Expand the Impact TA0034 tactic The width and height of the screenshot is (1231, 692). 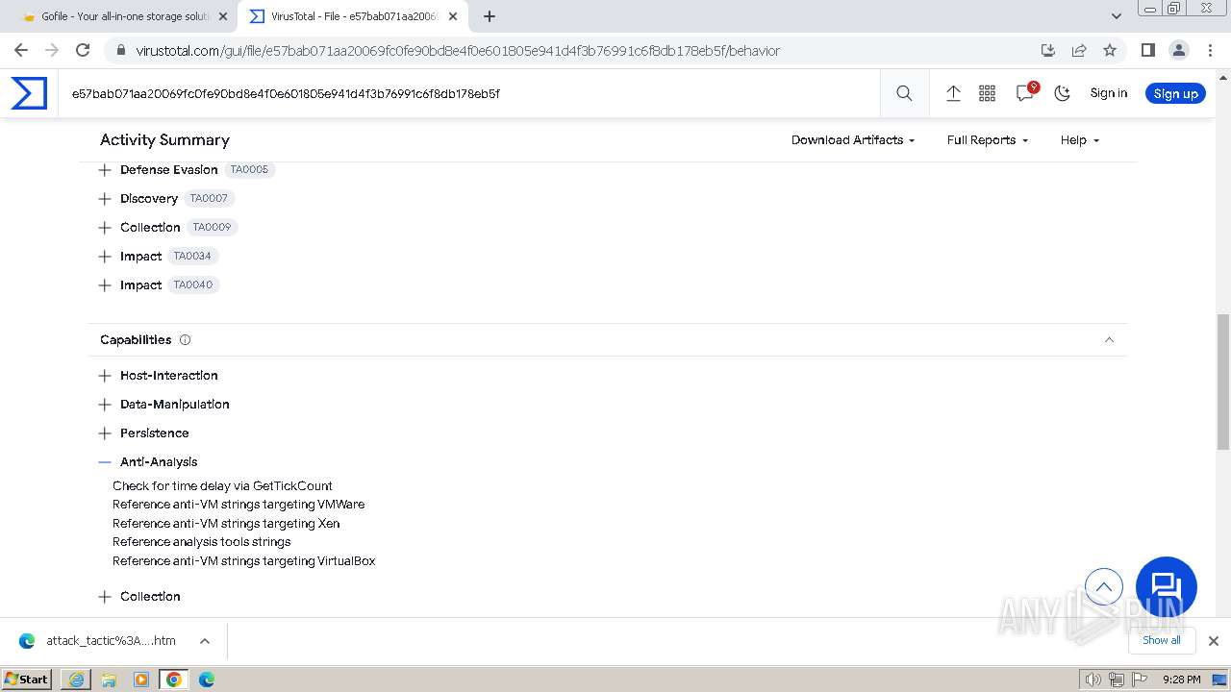click(x=105, y=257)
